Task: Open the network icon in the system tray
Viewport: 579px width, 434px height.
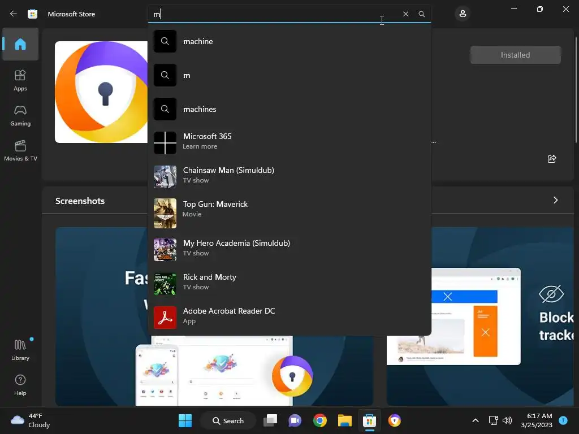Action: (493, 420)
